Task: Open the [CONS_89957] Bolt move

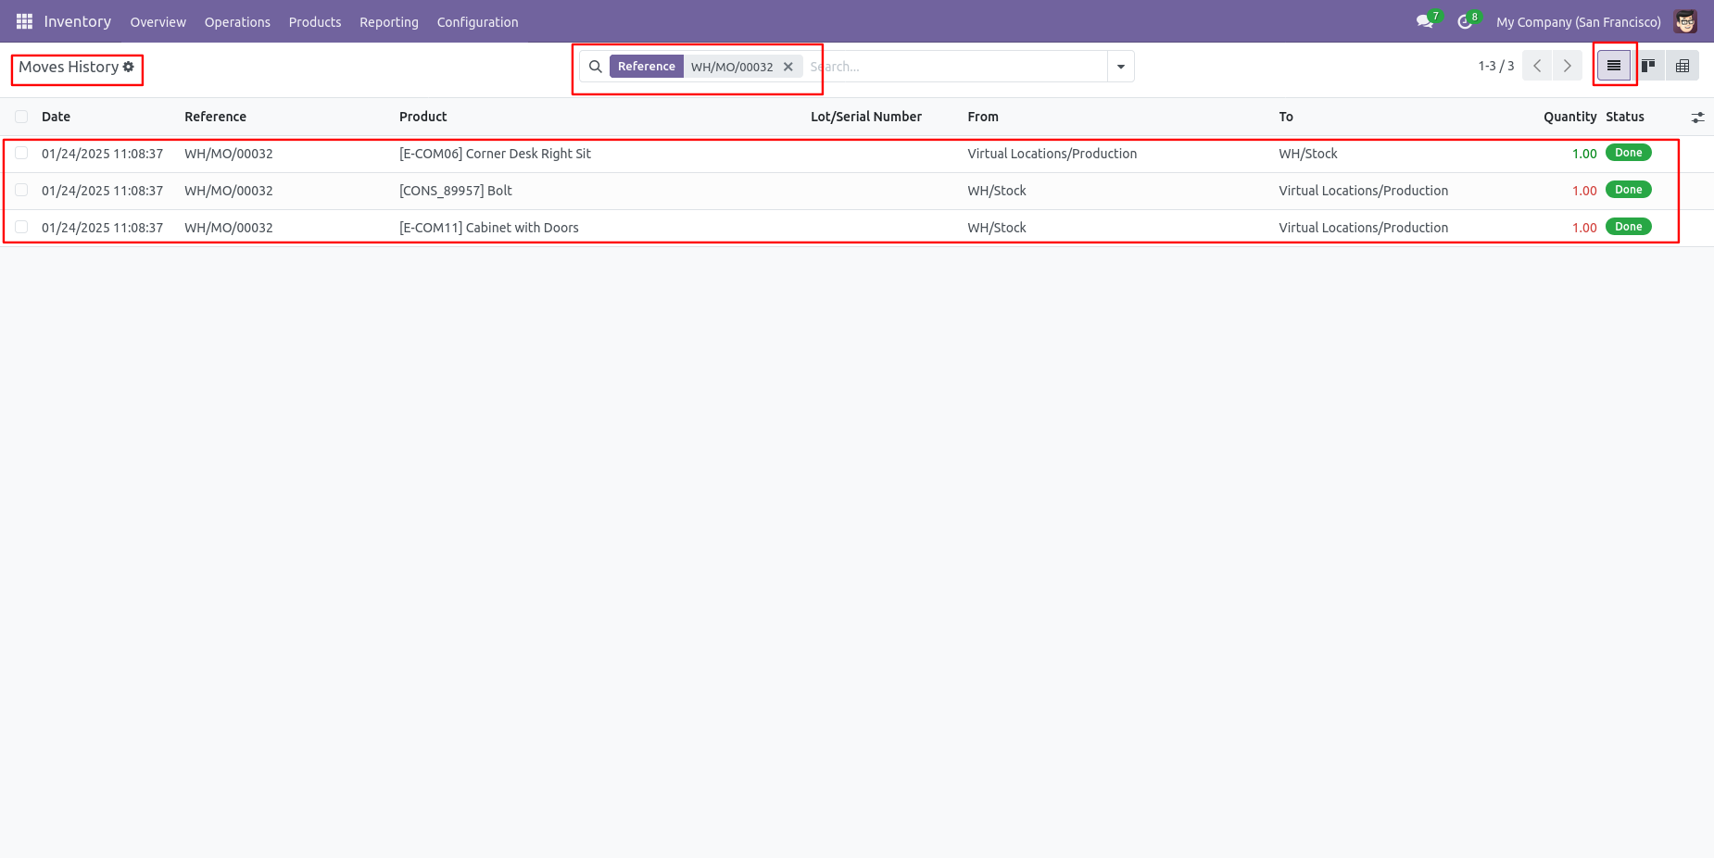Action: [x=456, y=191]
